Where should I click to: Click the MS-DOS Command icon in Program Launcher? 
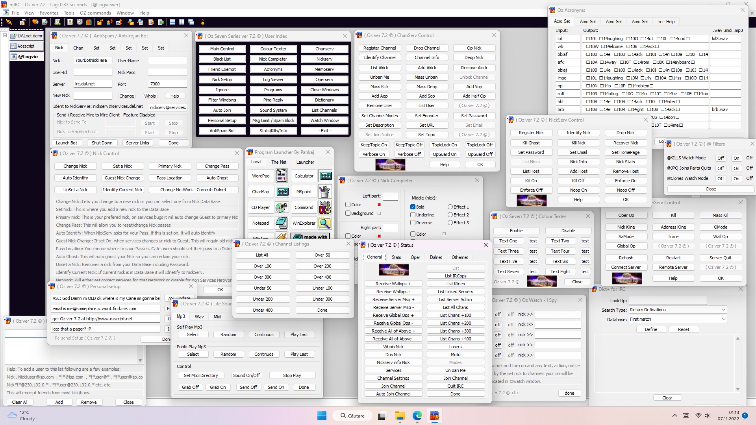324,207
